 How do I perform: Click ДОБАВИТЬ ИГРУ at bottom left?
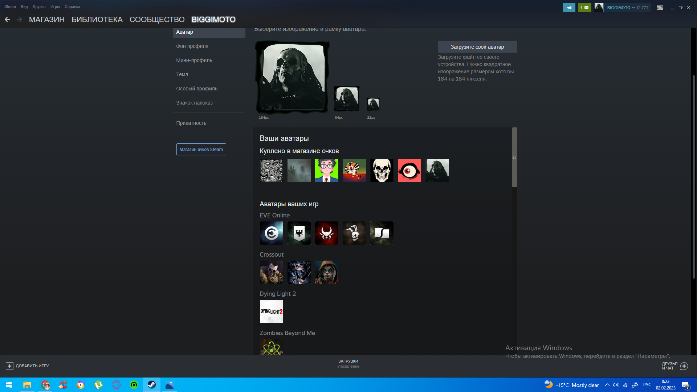coord(28,366)
